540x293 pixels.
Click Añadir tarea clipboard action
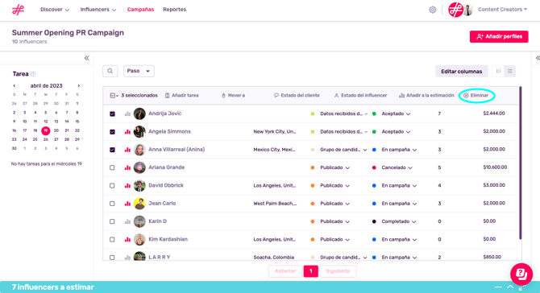(182, 95)
